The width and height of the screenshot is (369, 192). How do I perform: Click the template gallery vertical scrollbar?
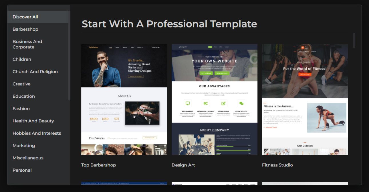354,40
